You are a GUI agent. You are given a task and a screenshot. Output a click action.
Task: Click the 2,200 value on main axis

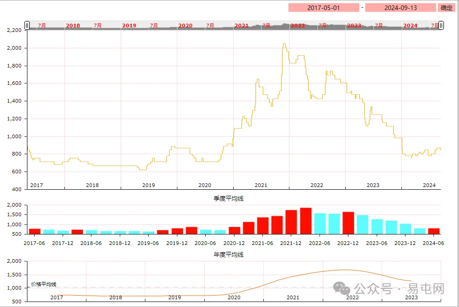[x=14, y=31]
